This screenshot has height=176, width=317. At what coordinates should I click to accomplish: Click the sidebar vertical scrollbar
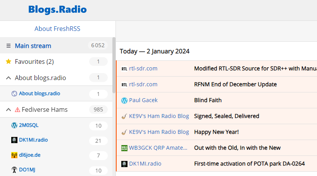click(114, 65)
